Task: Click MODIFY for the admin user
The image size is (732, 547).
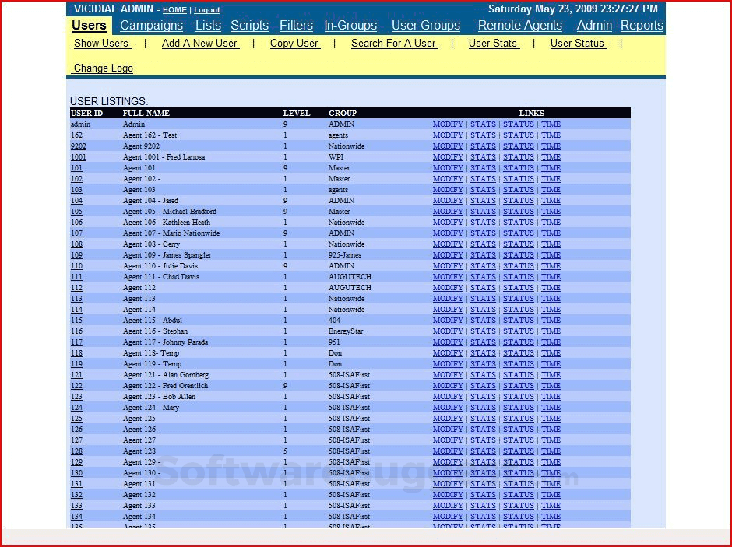Action: [448, 124]
